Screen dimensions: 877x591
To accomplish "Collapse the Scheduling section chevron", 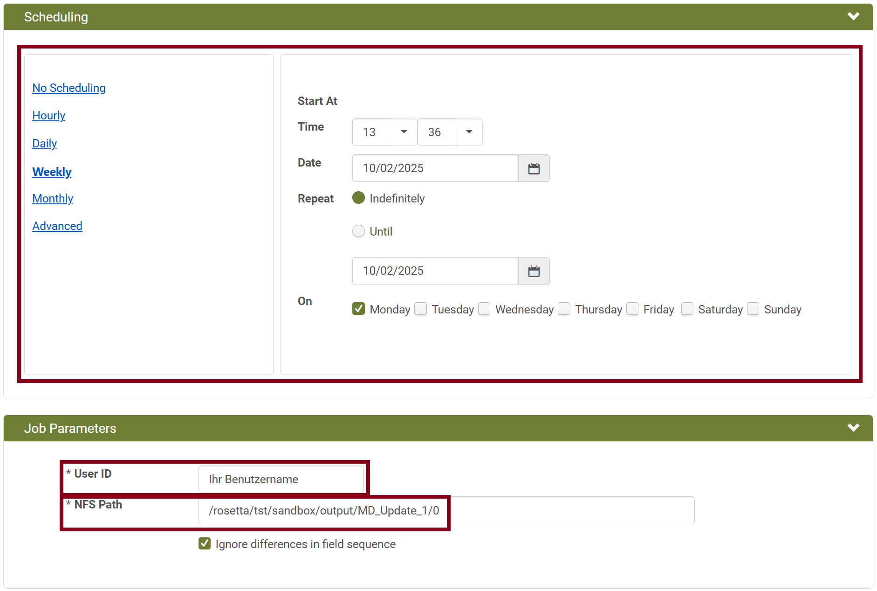I will [x=853, y=16].
